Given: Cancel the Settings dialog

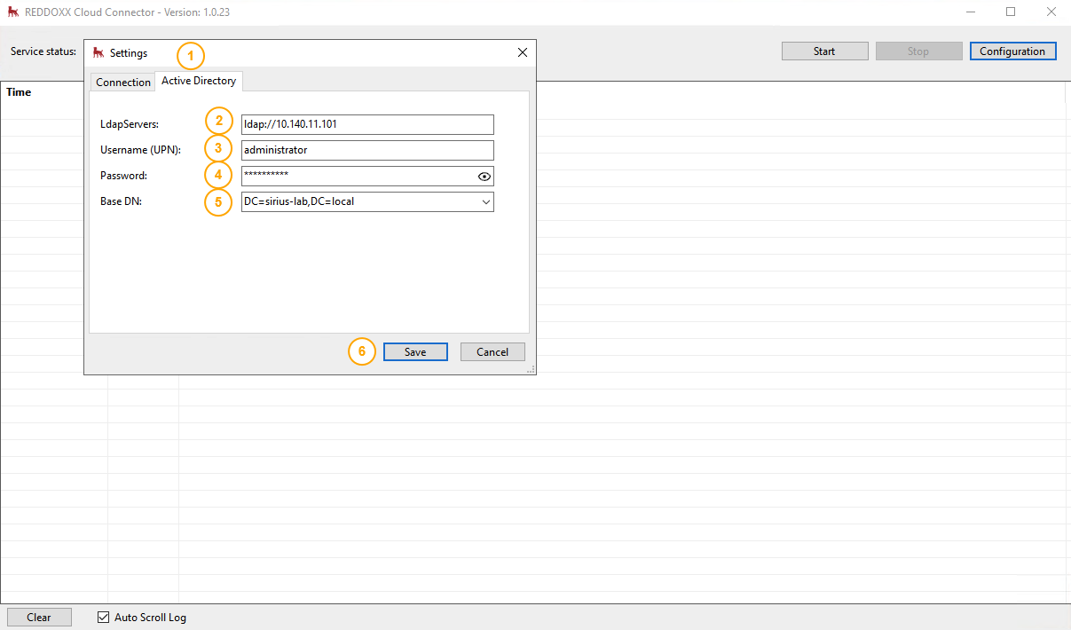Looking at the screenshot, I should [492, 351].
